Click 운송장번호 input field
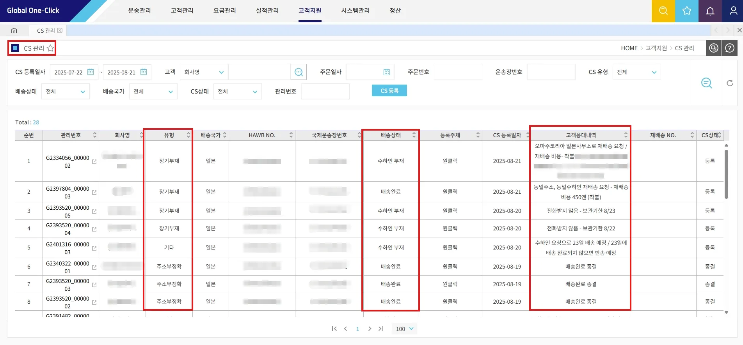This screenshot has height=345, width=743. (551, 72)
